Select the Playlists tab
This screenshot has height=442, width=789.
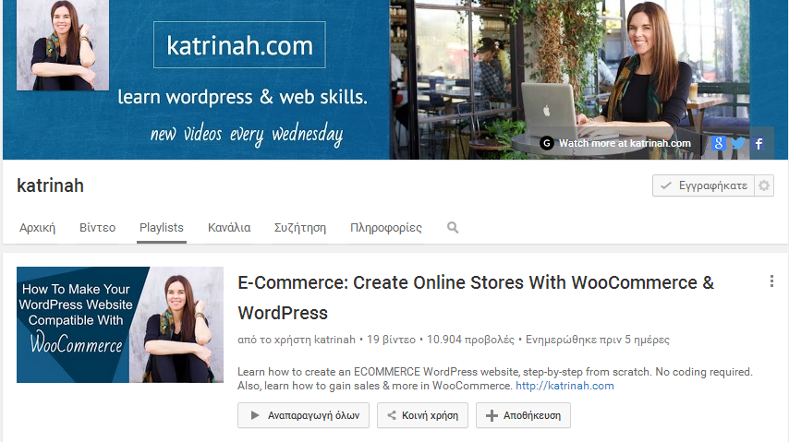162,227
